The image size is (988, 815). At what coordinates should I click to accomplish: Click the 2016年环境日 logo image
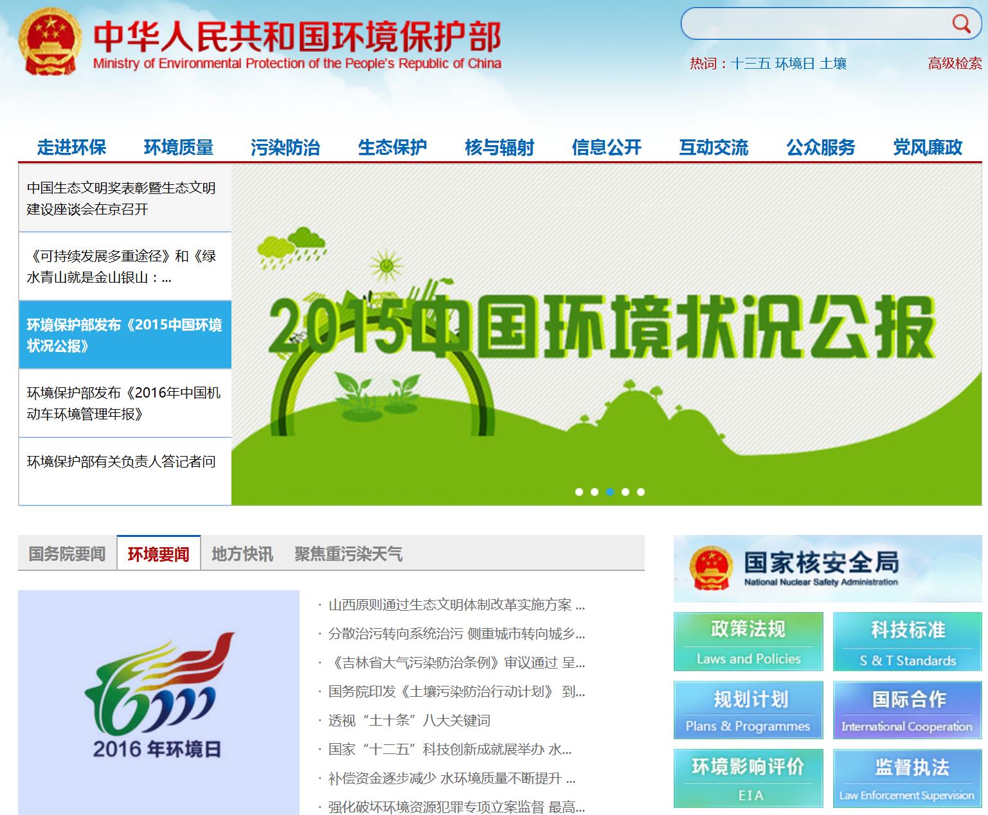point(159,703)
